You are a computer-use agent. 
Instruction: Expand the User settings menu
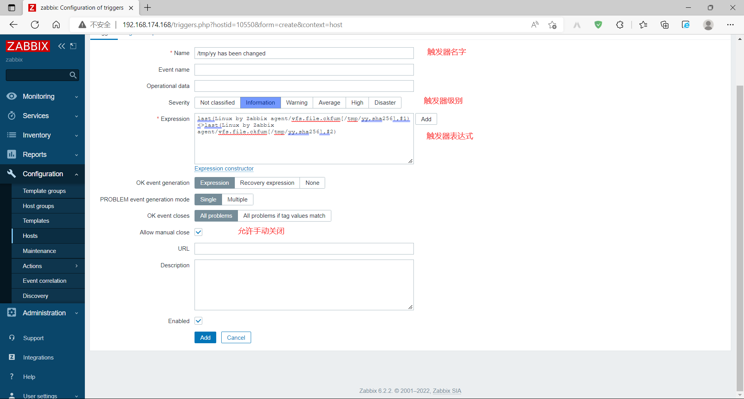[x=76, y=396]
